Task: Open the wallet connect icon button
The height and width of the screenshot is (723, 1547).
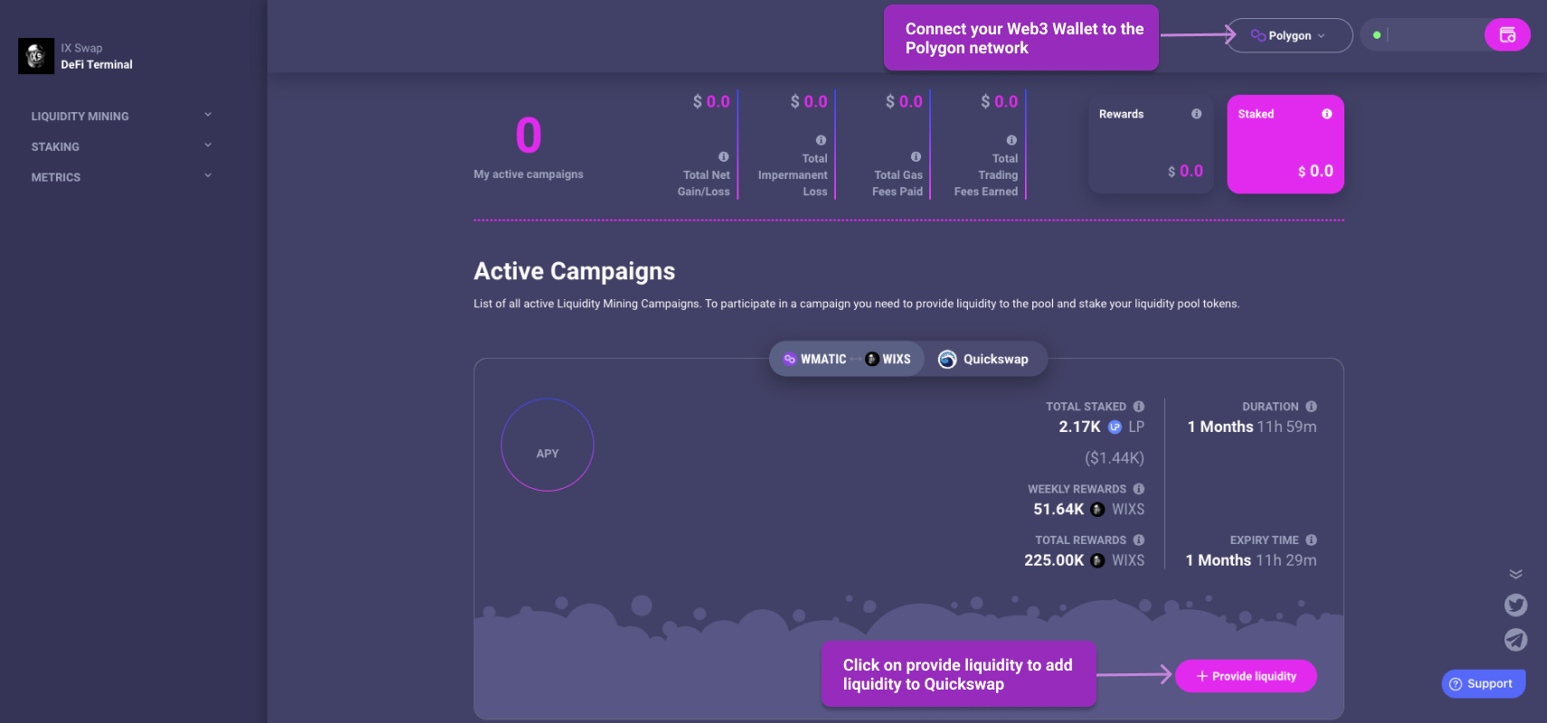Action: [1507, 35]
